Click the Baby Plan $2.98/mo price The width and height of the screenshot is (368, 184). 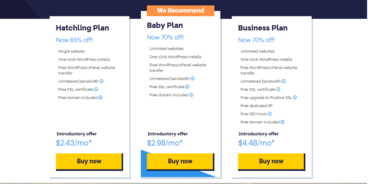[165, 143]
